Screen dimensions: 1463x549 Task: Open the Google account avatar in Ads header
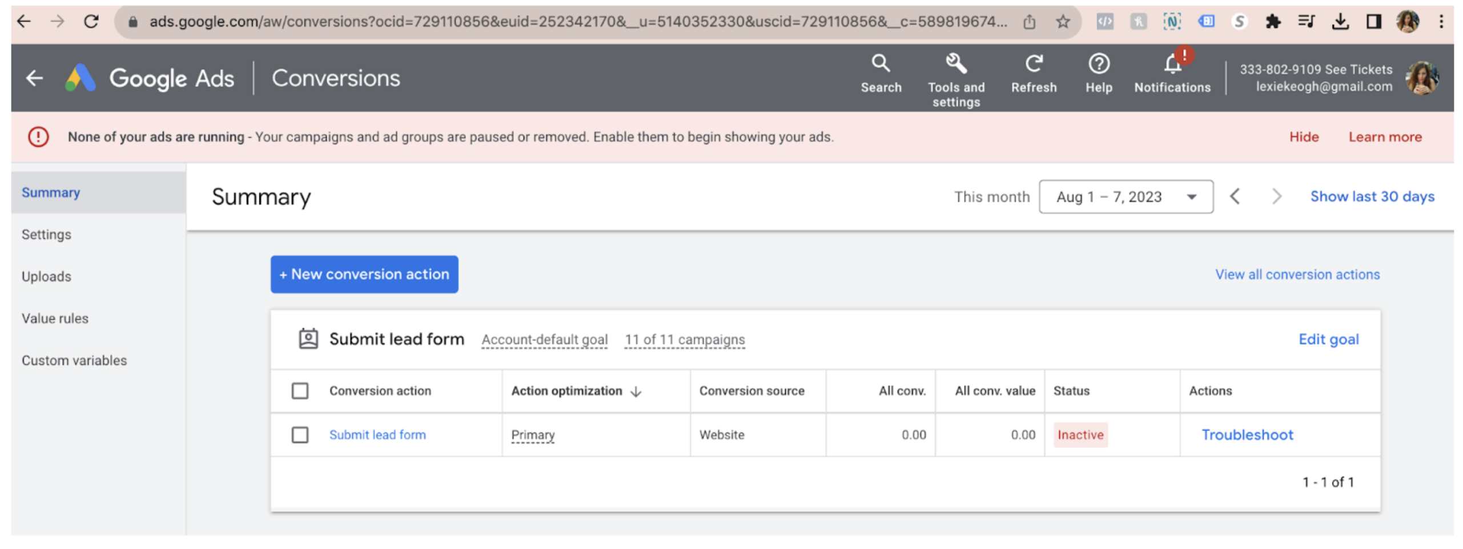click(1421, 78)
